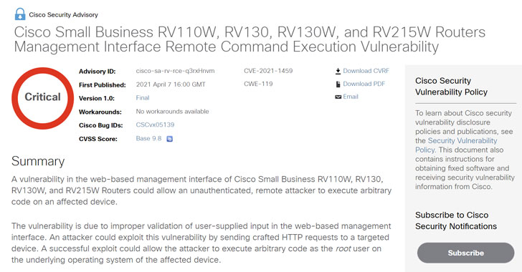Click the red Critical severity badge
Screen dimensions: 522x272
42,99
